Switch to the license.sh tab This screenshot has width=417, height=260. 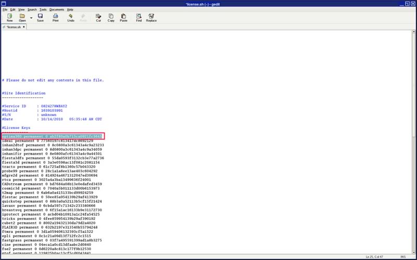pyautogui.click(x=14, y=27)
